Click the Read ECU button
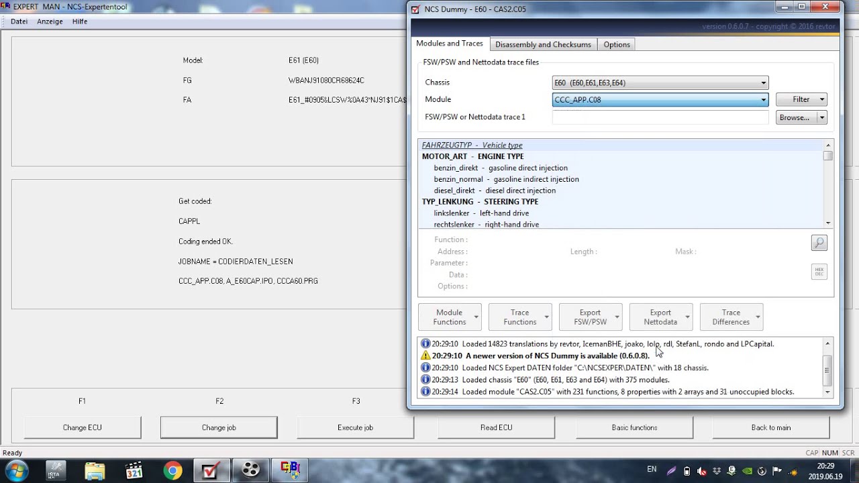Screen dimensions: 859x483 (x=497, y=427)
